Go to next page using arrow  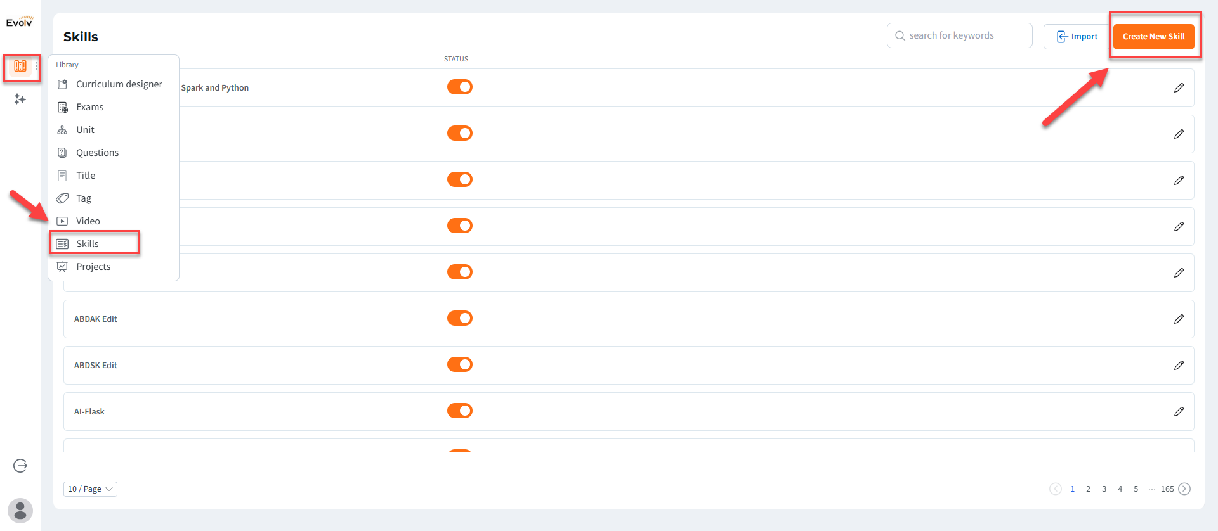point(1184,489)
